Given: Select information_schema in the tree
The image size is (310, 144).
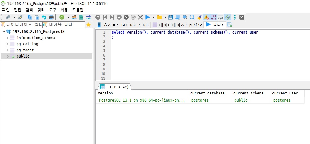Looking at the screenshot, I should coord(36,38).
